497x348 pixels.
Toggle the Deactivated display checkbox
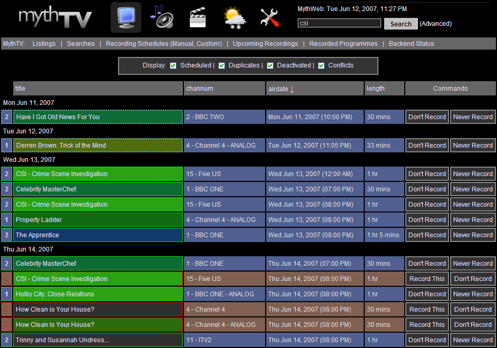[270, 66]
